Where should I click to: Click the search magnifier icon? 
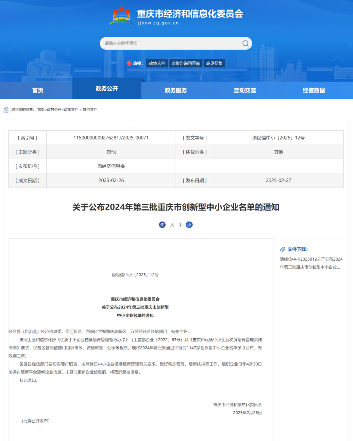pos(245,43)
